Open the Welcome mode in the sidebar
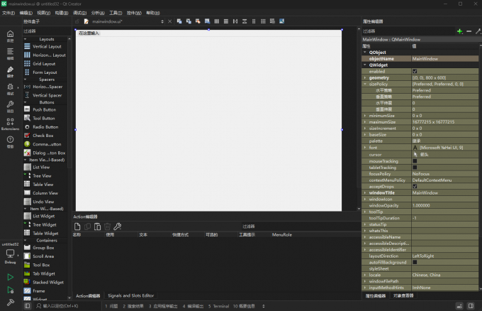This screenshot has height=311, width=482. click(10, 36)
